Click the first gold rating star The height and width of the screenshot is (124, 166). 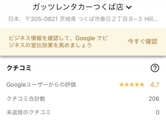tap(121, 84)
